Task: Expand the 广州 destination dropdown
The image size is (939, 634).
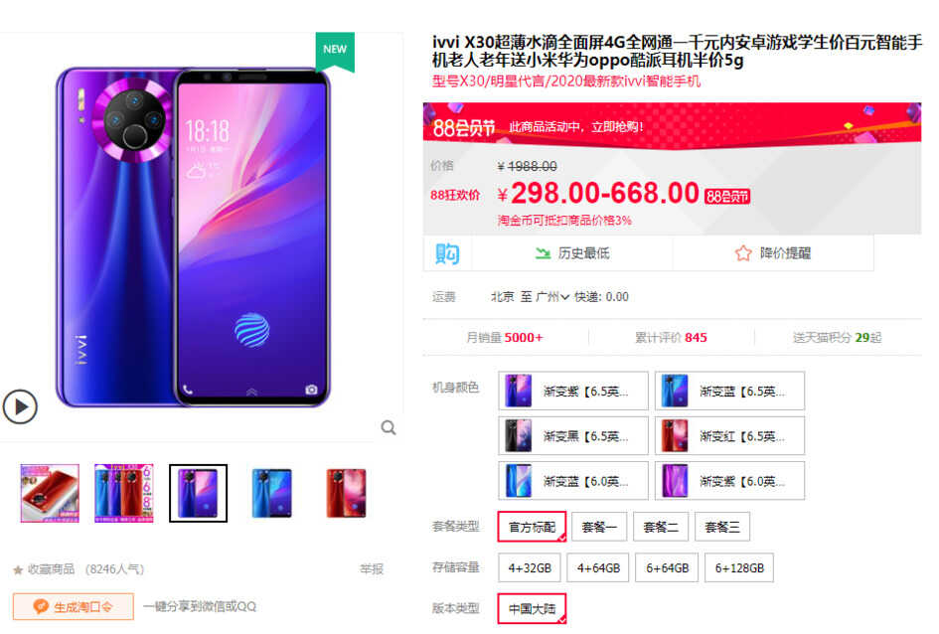Action: pos(552,297)
